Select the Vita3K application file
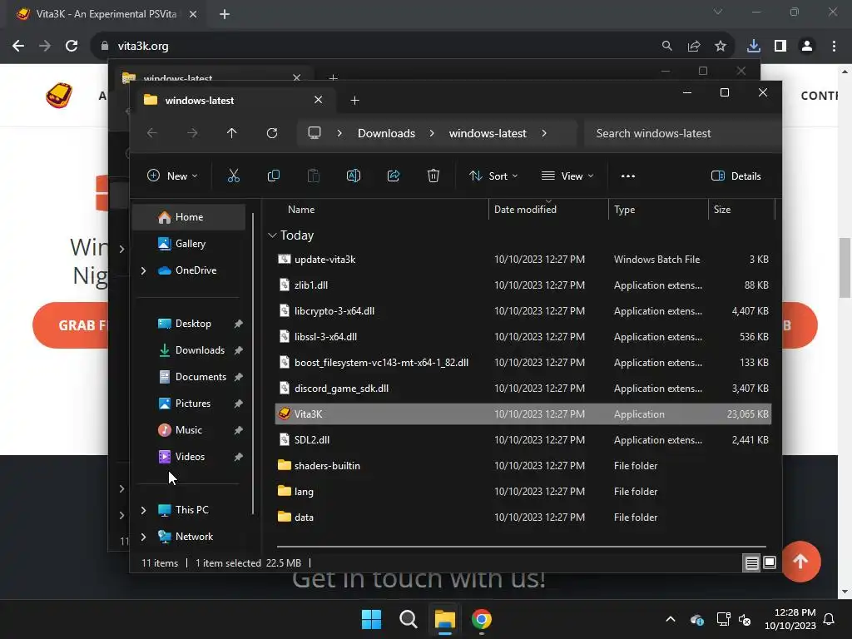 pyautogui.click(x=523, y=414)
